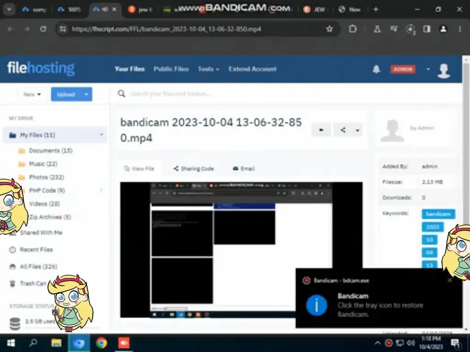Expand the PHP Code (9) folder arrow
The width and height of the screenshot is (470, 352).
click(101, 190)
